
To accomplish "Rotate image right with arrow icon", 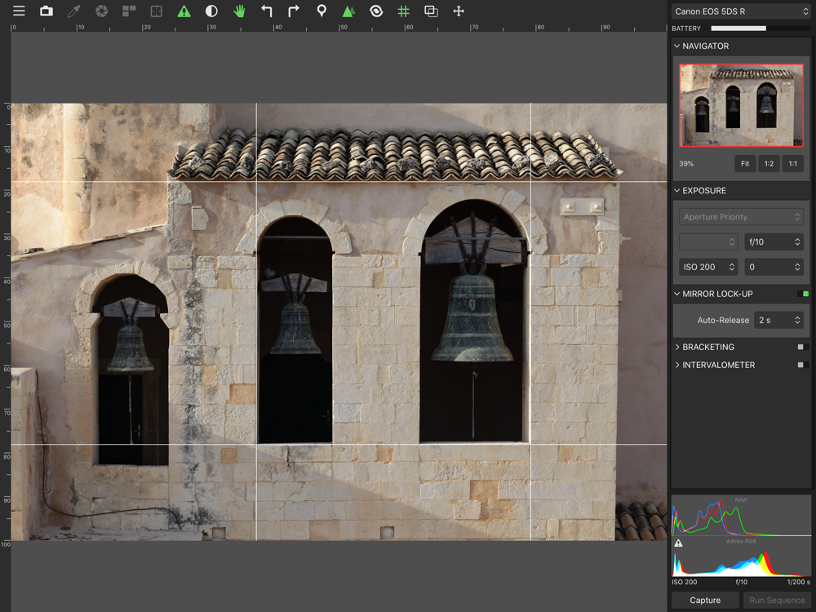I will (294, 11).
